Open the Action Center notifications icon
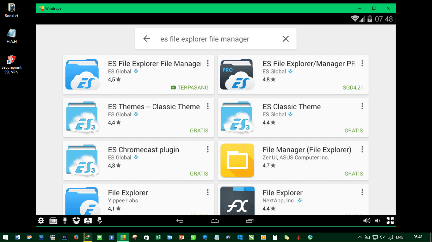This screenshot has height=242, width=432. 390,237
